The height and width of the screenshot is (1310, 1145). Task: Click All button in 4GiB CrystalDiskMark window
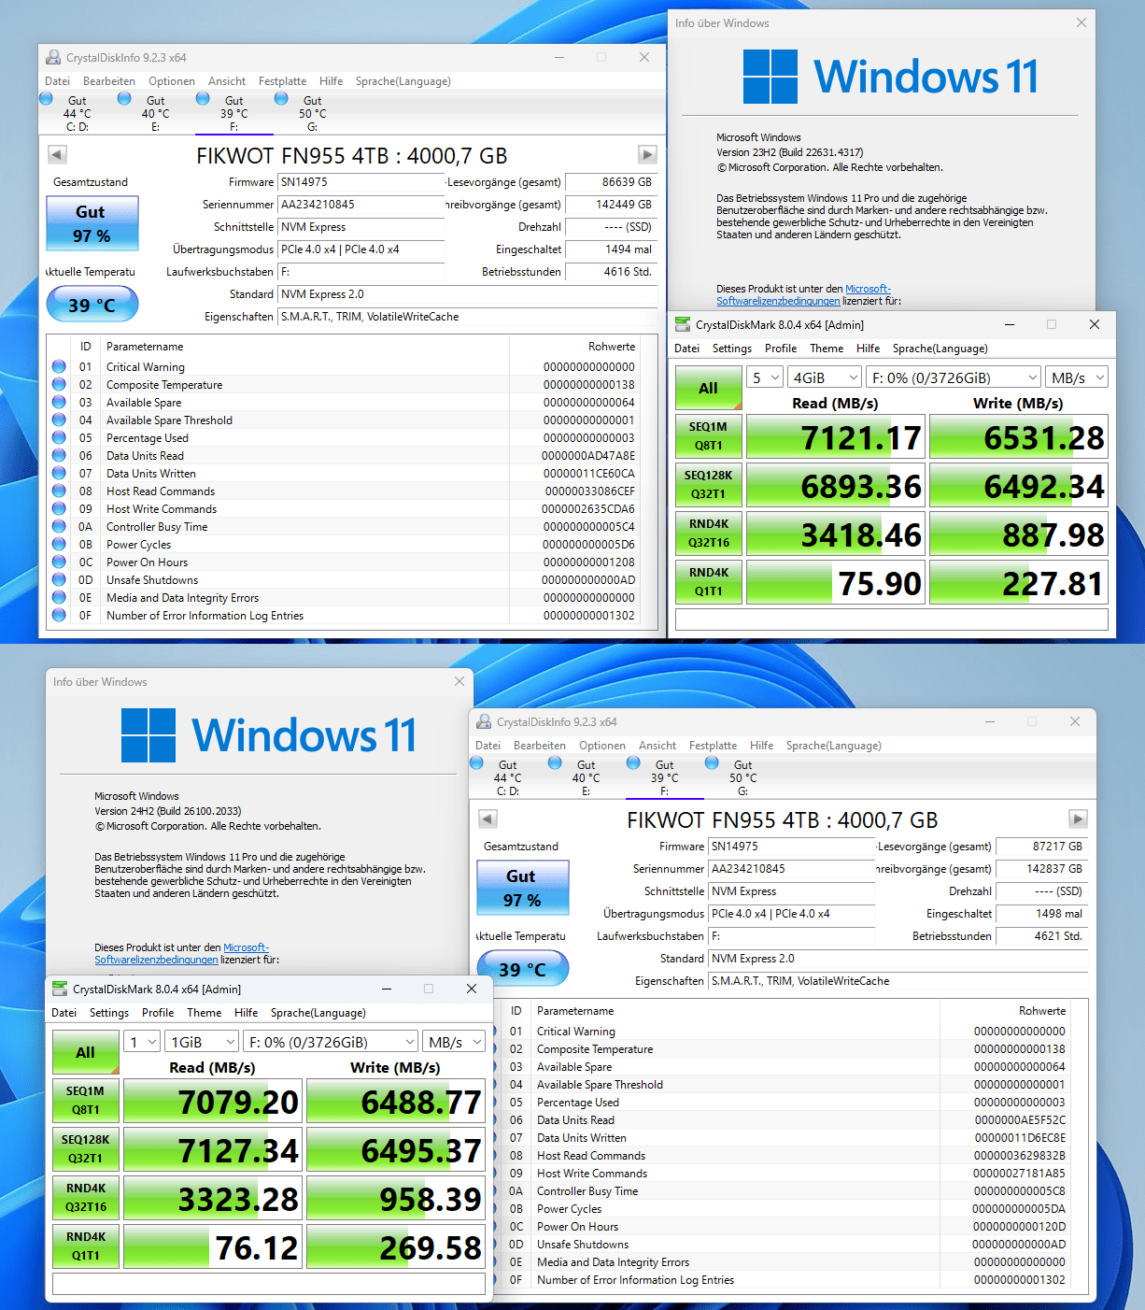click(708, 388)
